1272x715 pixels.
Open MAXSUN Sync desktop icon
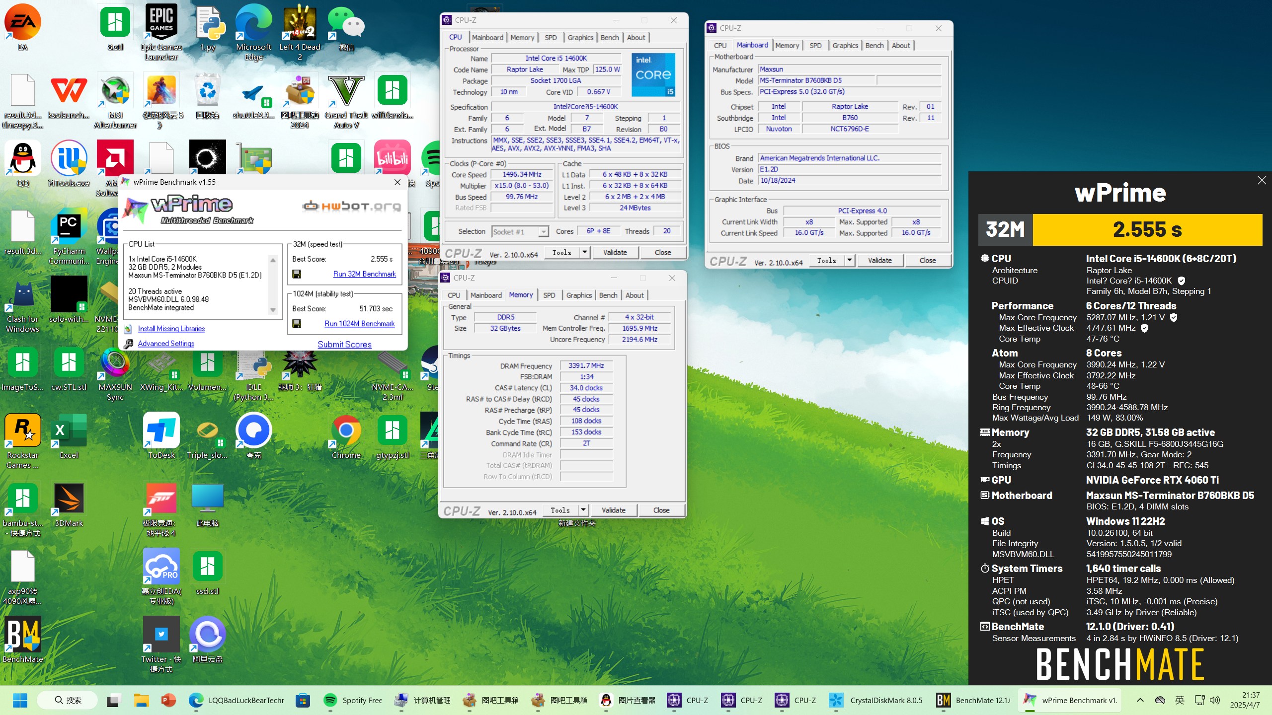(x=115, y=373)
